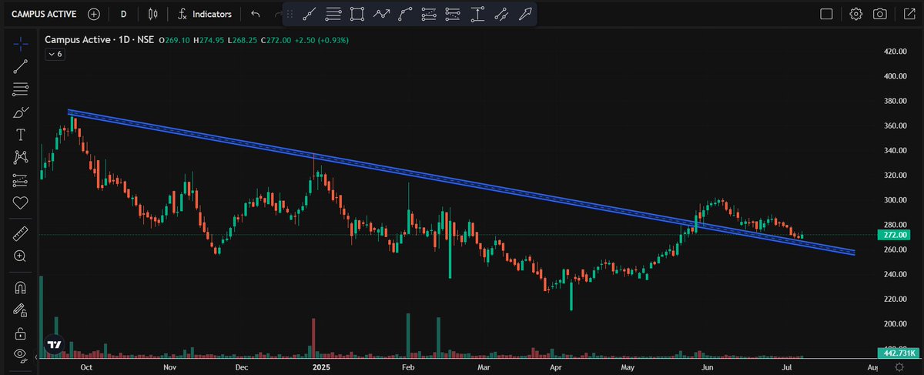Click the fullscreen square icon
Screen dimensions: 924x375
[x=826, y=14]
